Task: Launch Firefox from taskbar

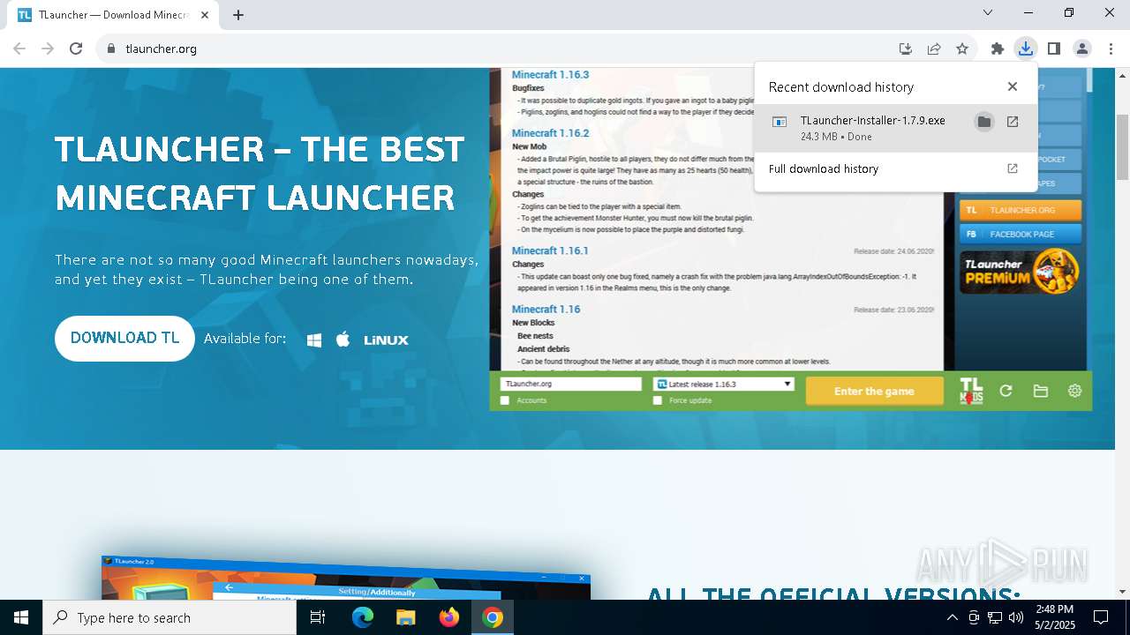Action: click(x=449, y=617)
